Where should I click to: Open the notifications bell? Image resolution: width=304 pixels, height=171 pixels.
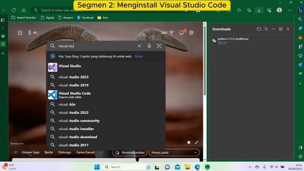(x=181, y=33)
